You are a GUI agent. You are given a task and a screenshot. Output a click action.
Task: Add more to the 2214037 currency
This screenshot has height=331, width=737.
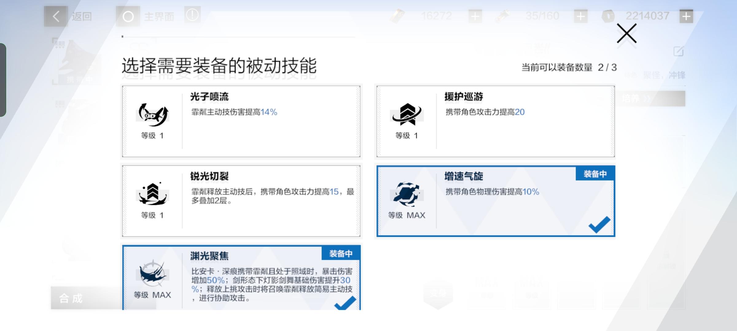tap(686, 16)
